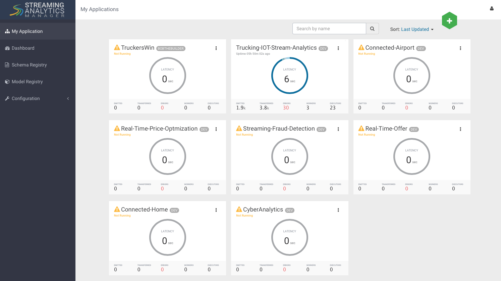The image size is (501, 281).
Task: Open the user profile icon menu
Action: (x=492, y=9)
